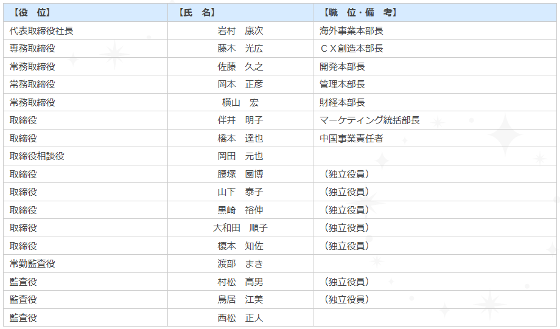Select the 財経本部長 cell
560x329 pixels.
tap(342, 102)
